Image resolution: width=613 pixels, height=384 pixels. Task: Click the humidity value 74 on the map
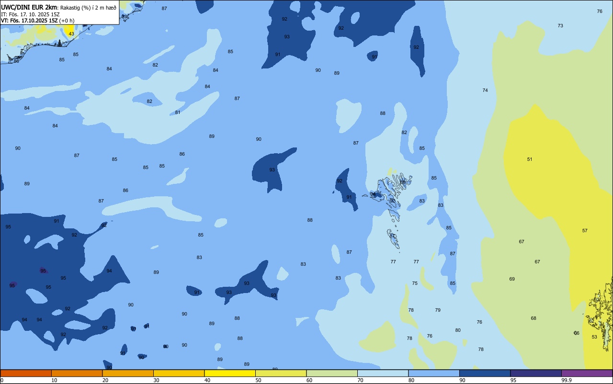[x=485, y=90]
